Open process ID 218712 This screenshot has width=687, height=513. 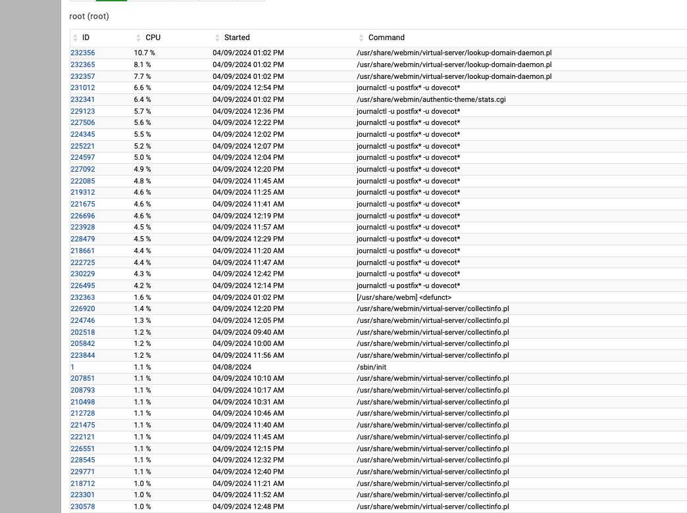point(83,483)
